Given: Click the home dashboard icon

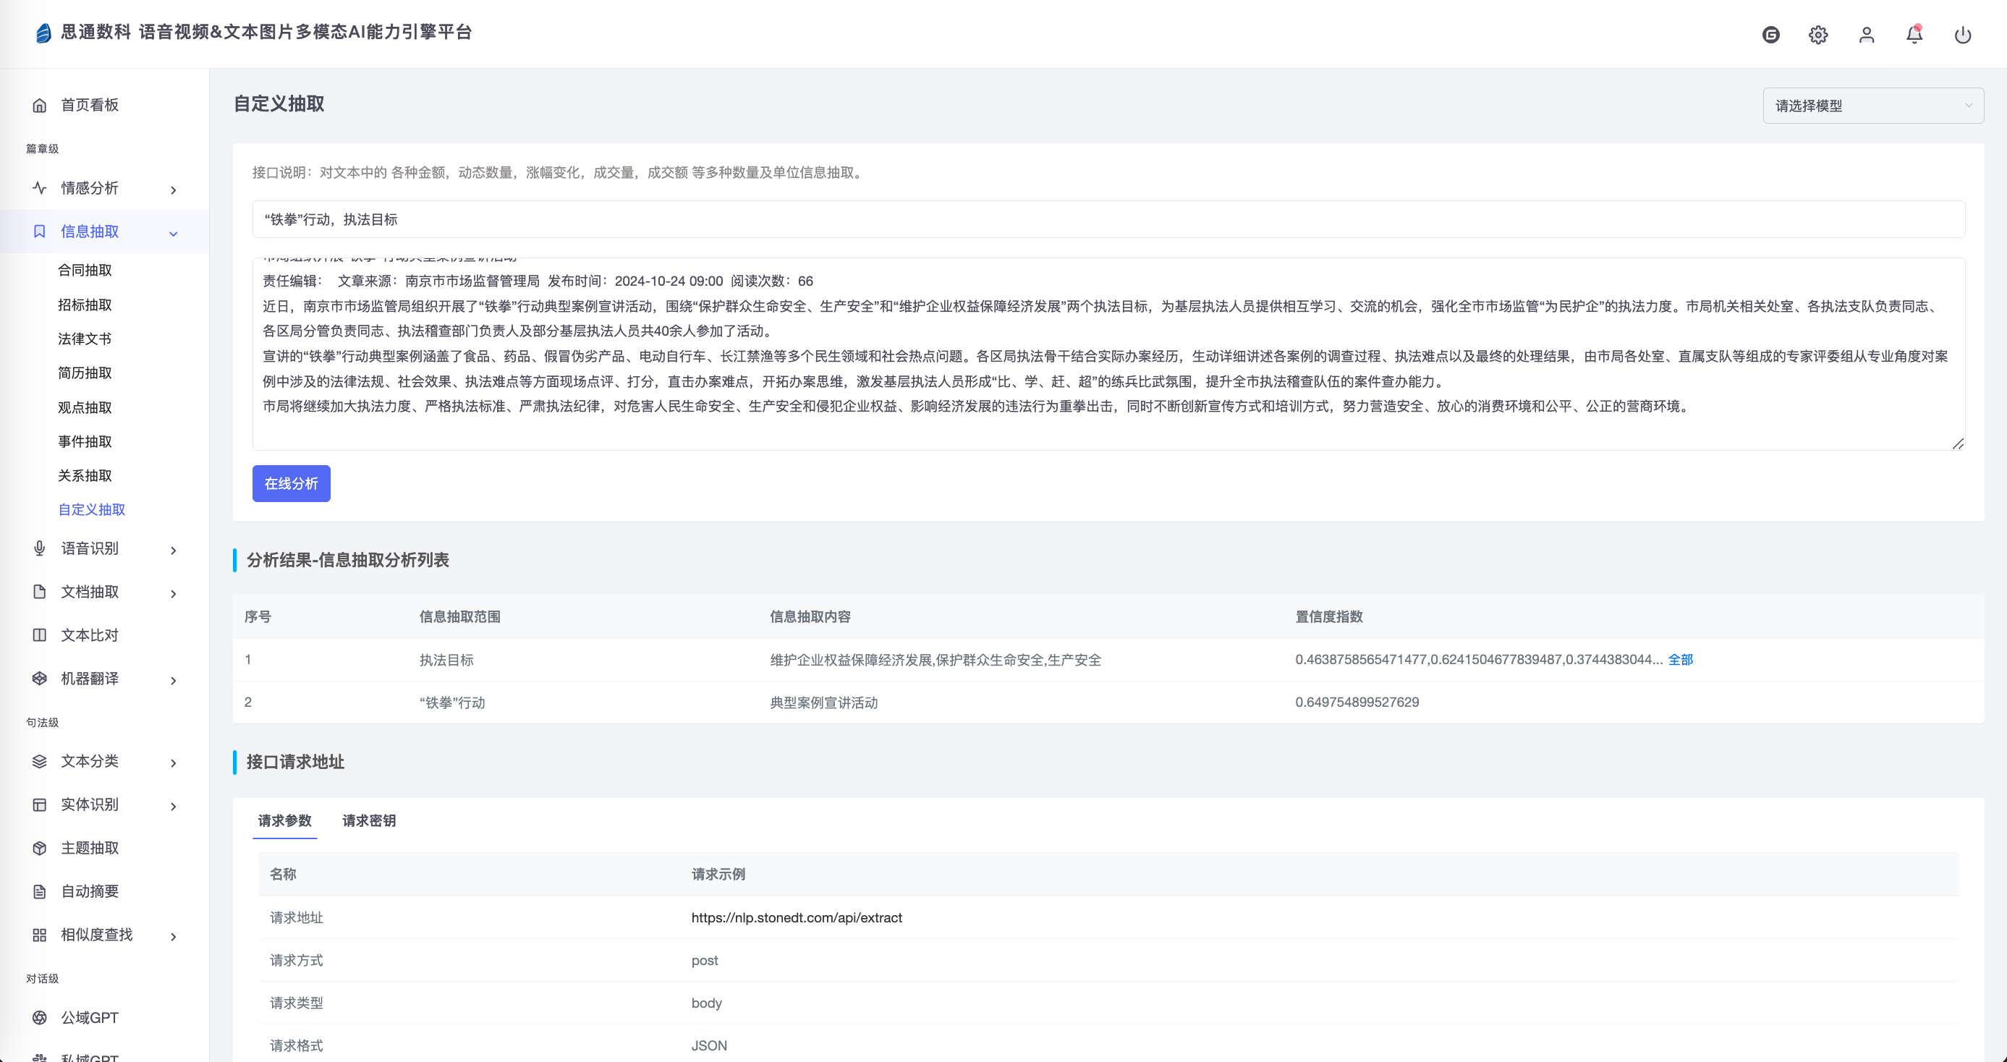Looking at the screenshot, I should coord(40,105).
